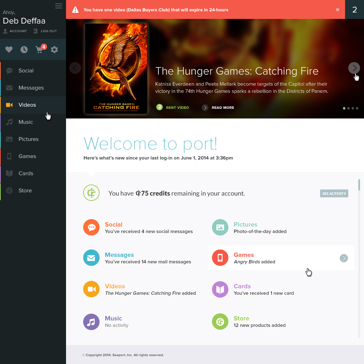Go to next carousel slide
Image resolution: width=364 pixels, height=364 pixels.
coord(354,68)
